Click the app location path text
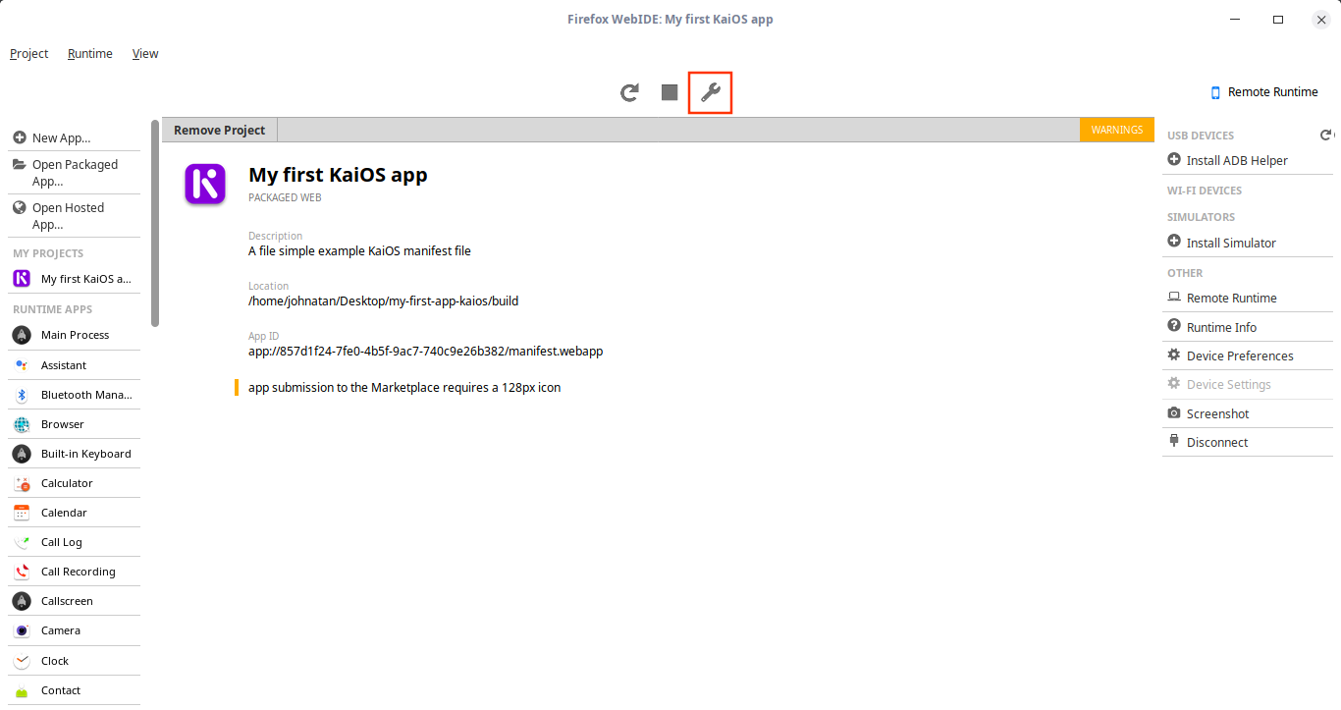The height and width of the screenshot is (710, 1341). (x=383, y=301)
